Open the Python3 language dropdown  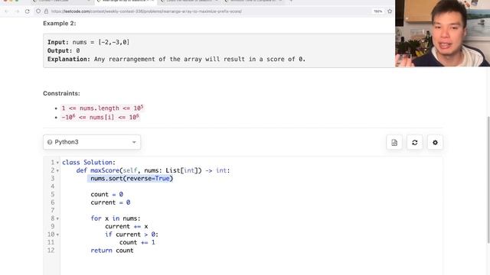(x=92, y=142)
